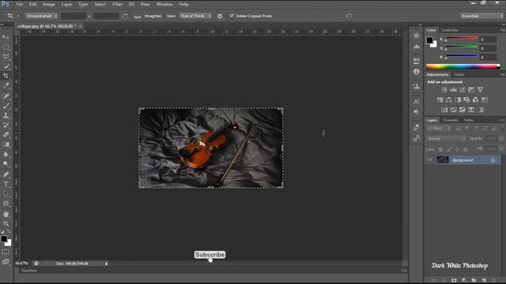Toggle the lock all padlock icon
The image size is (506, 284).
[x=466, y=149]
